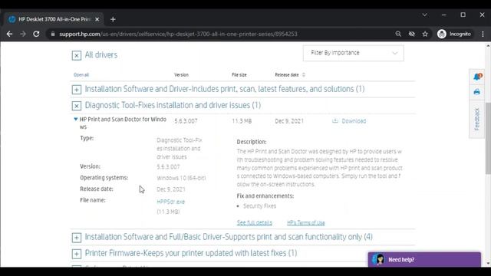Click the 5.6.3.007 version value in row

tap(186, 121)
